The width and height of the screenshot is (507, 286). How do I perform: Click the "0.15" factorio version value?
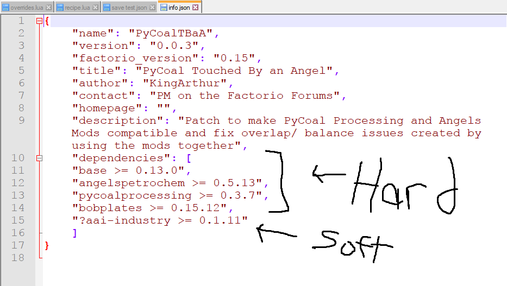234,58
